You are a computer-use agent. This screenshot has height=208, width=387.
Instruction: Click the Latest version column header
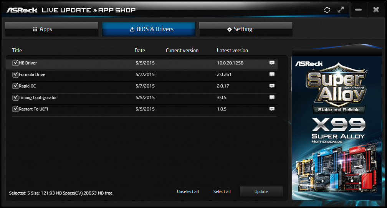coord(233,50)
